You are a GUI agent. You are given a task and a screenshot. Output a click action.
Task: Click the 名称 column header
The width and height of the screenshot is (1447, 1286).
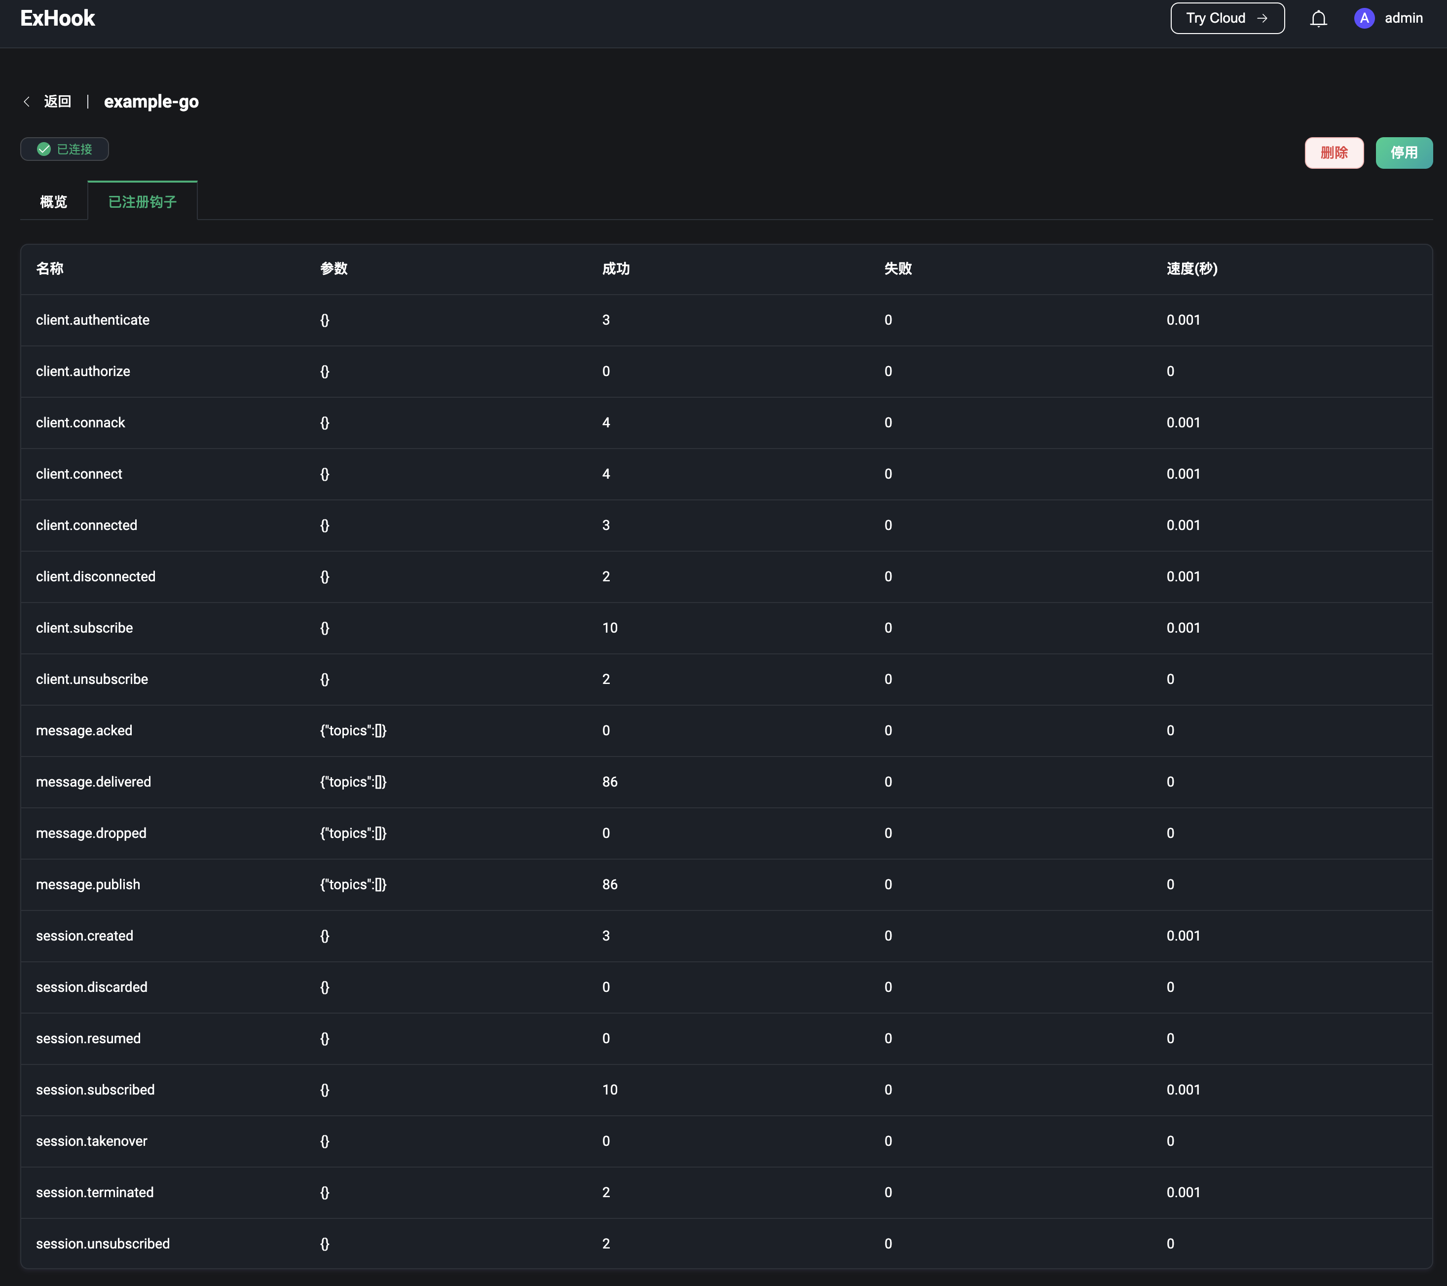point(49,268)
